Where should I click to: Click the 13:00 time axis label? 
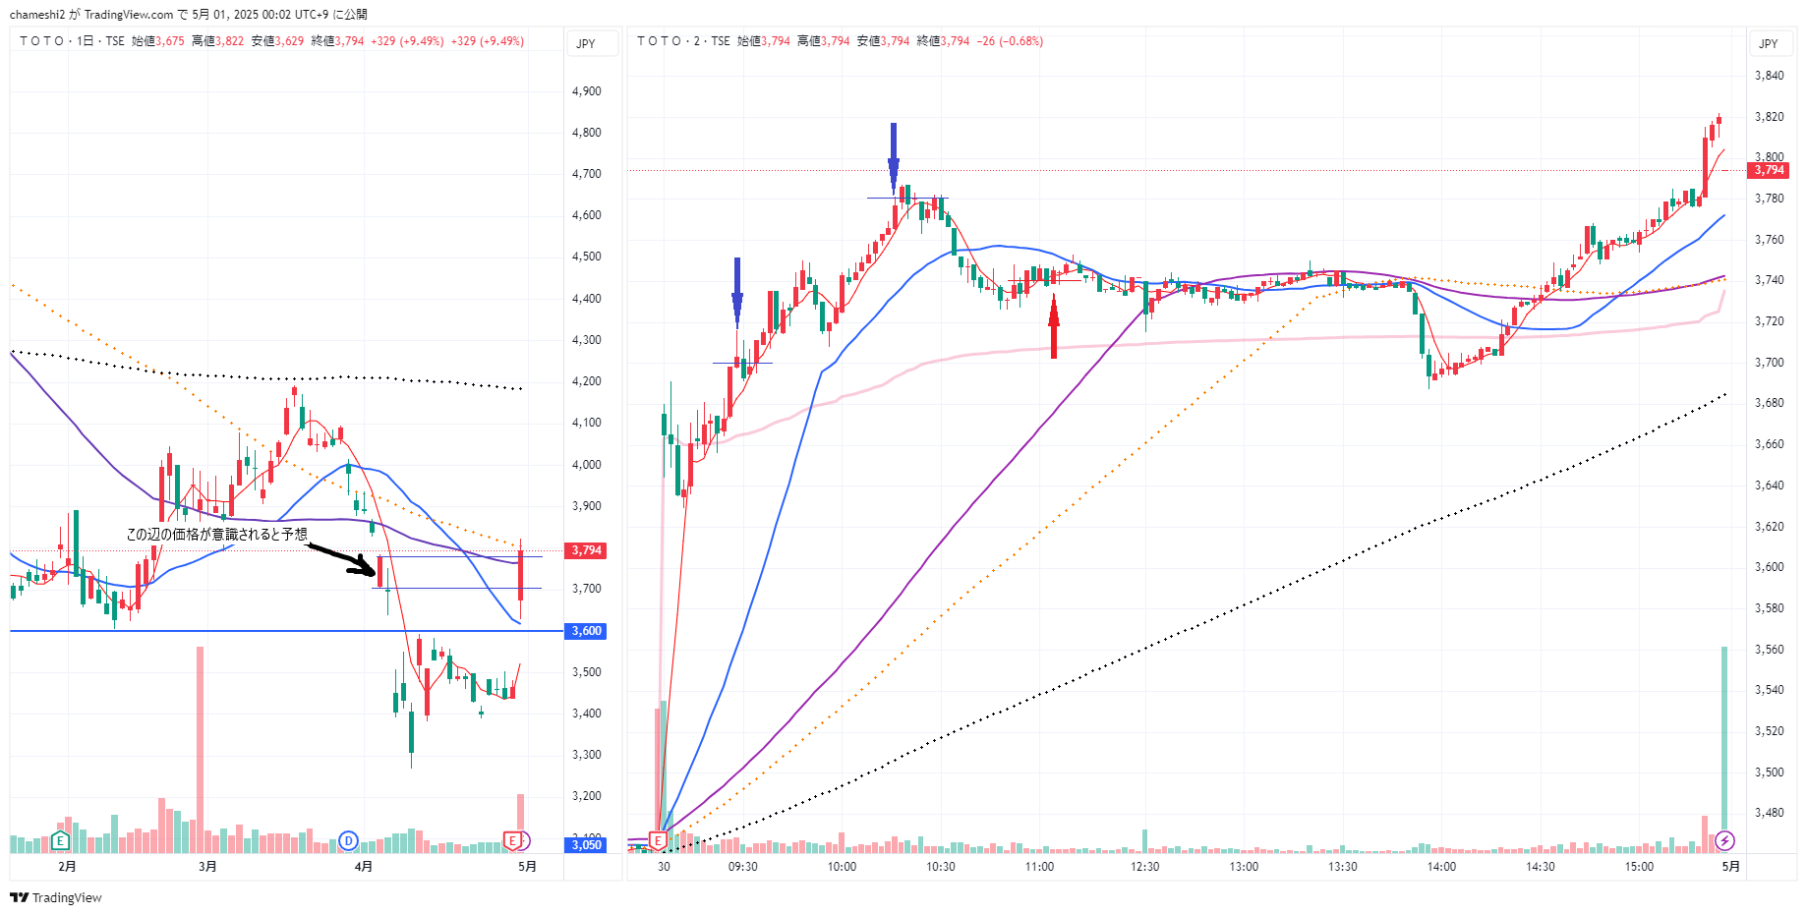pyautogui.click(x=1244, y=866)
